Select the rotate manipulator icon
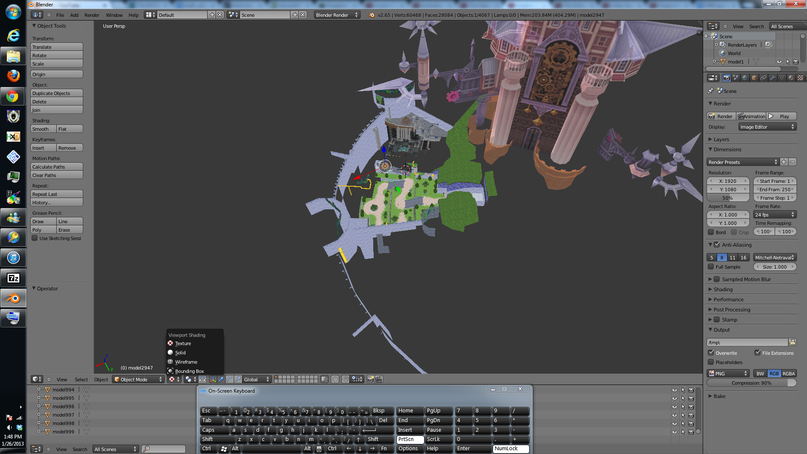 230,379
